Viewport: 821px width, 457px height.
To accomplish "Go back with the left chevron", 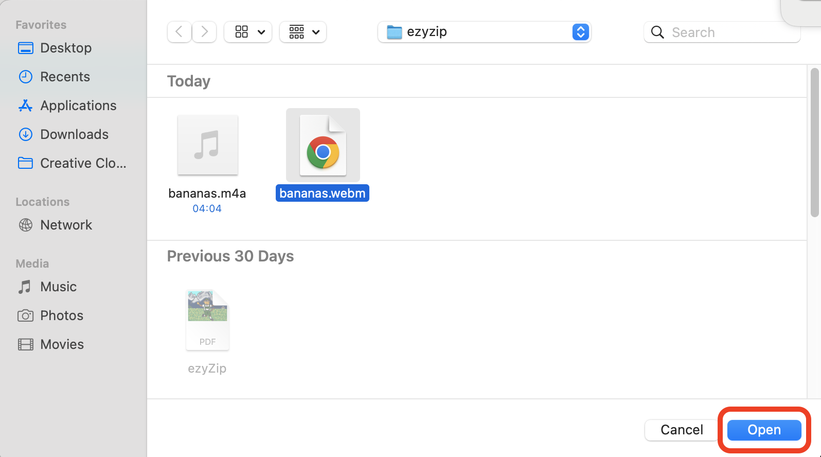I will 180,32.
